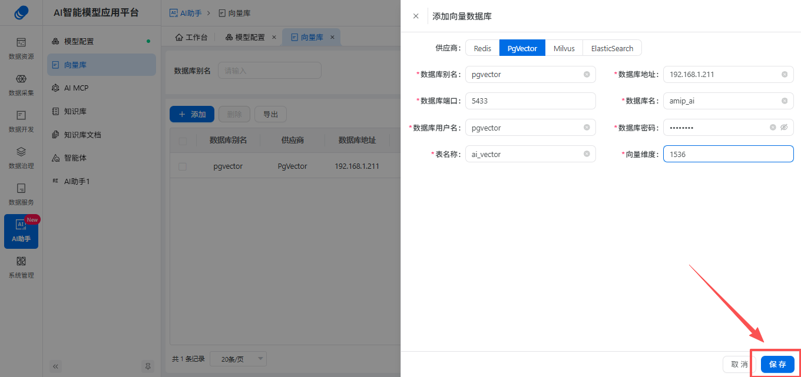Open 数据开发 in left sidebar

[x=21, y=121]
